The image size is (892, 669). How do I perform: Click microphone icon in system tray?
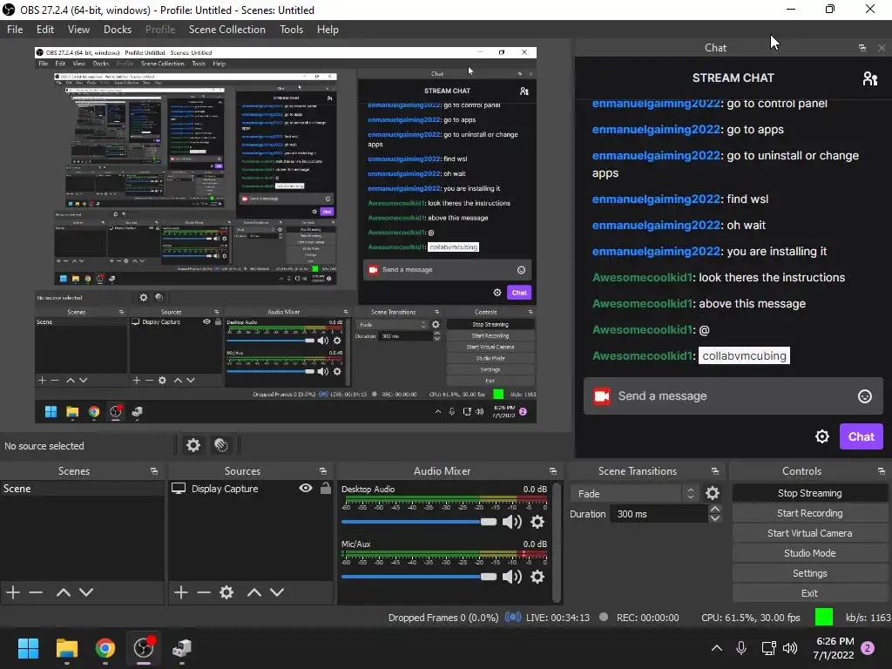741,648
